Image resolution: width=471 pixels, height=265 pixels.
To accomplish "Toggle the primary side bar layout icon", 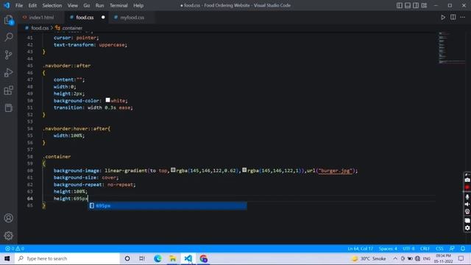I will tap(399, 5).
